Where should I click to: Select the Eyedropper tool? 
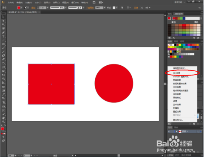point(3,94)
